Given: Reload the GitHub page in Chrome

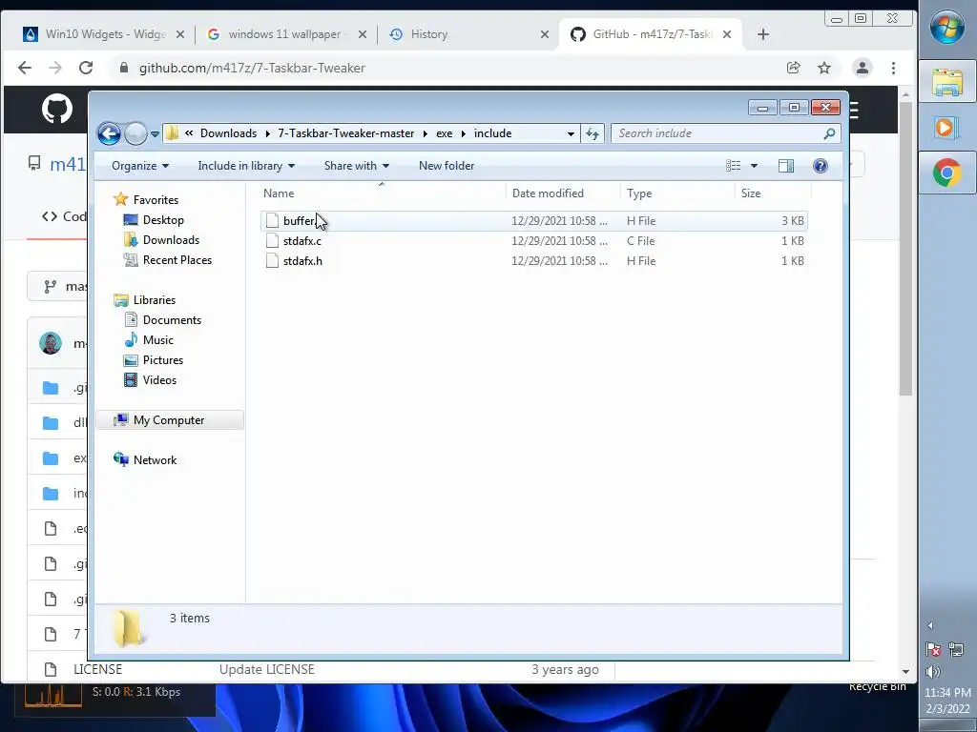Looking at the screenshot, I should coord(86,68).
